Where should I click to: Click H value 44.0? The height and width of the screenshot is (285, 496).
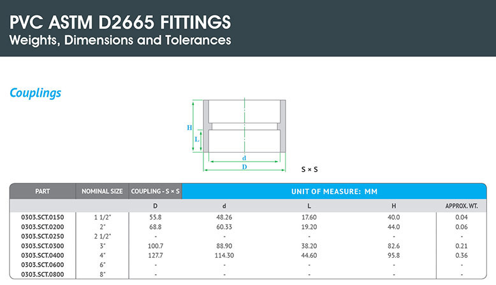[x=394, y=227]
